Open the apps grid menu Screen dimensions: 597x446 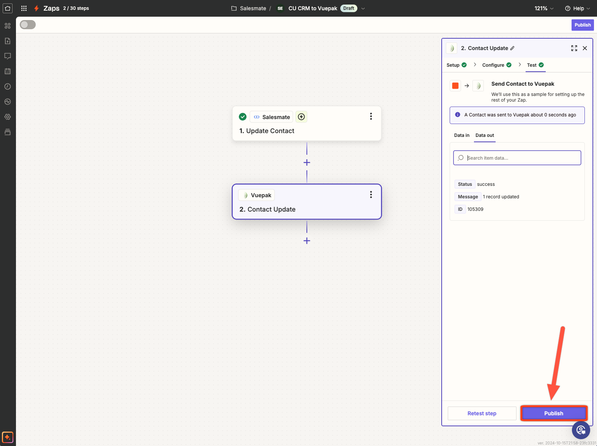[x=24, y=8]
